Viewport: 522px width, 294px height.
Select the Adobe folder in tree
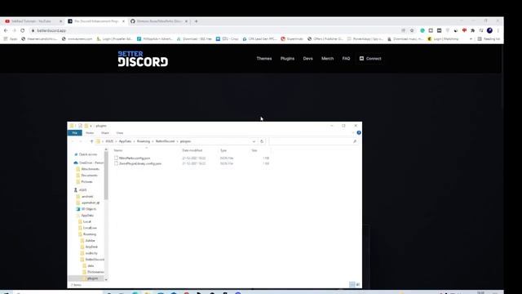(90, 241)
